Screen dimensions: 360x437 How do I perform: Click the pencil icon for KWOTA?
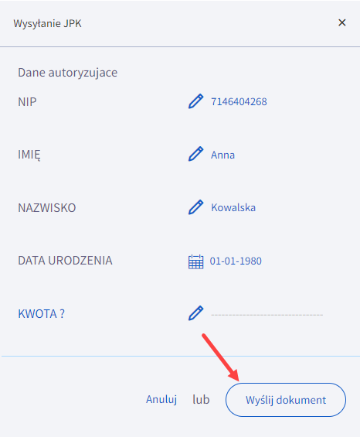(x=195, y=313)
